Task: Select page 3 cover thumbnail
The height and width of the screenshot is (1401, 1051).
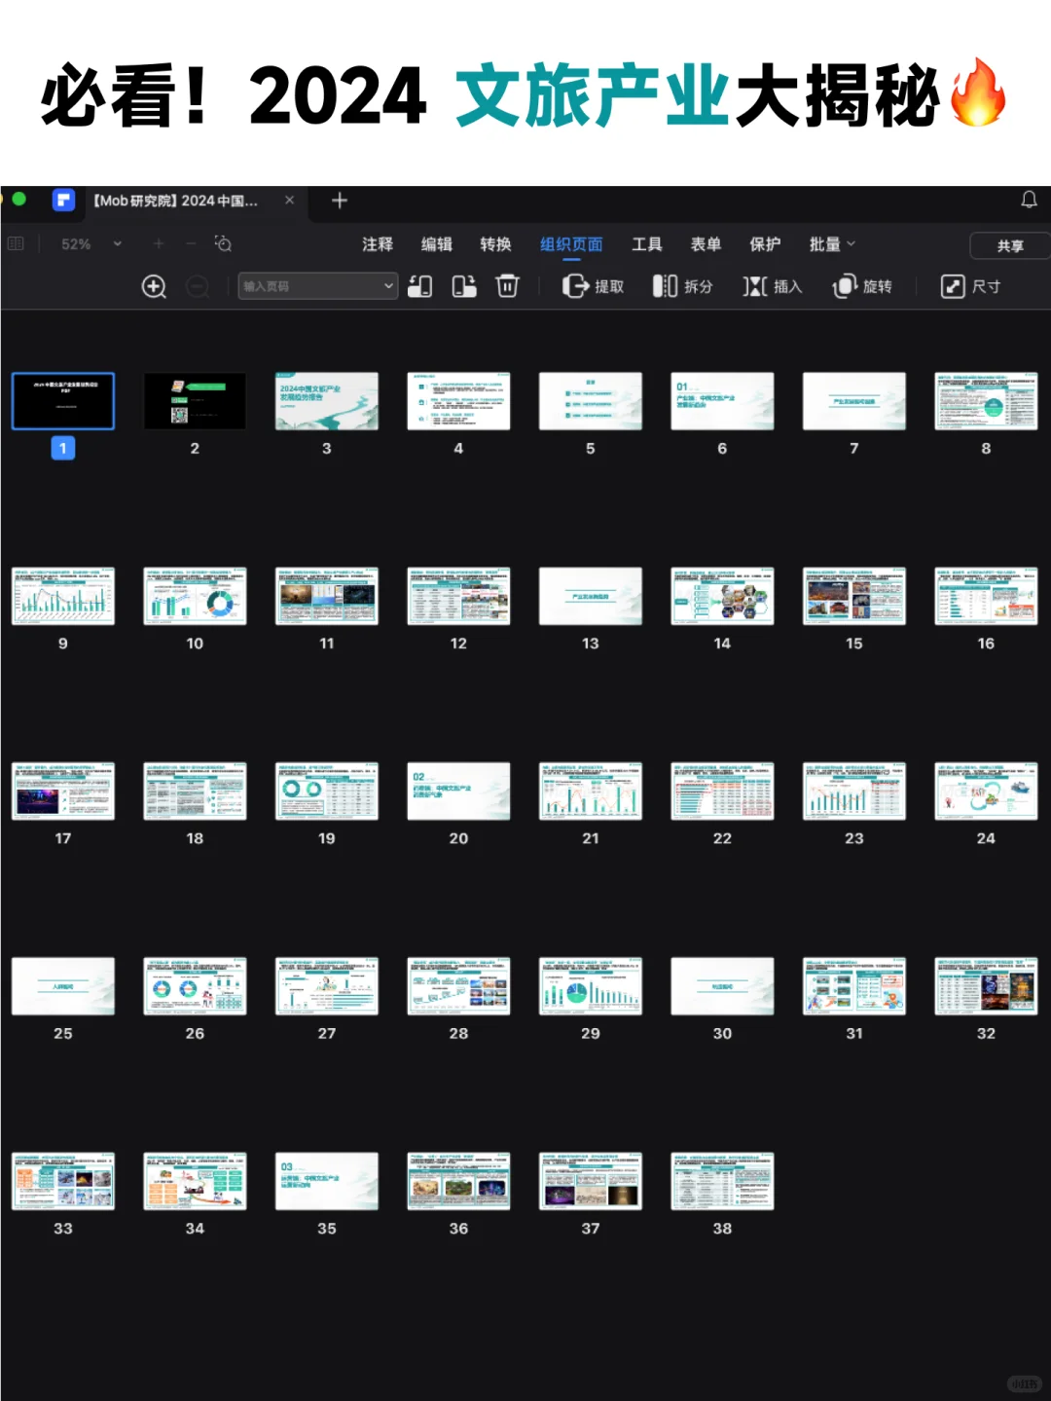Action: coord(327,400)
